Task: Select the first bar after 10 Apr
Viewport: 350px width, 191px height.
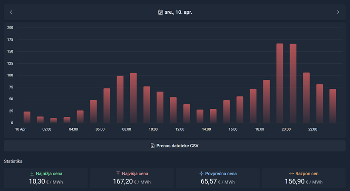Action: [x=27, y=117]
